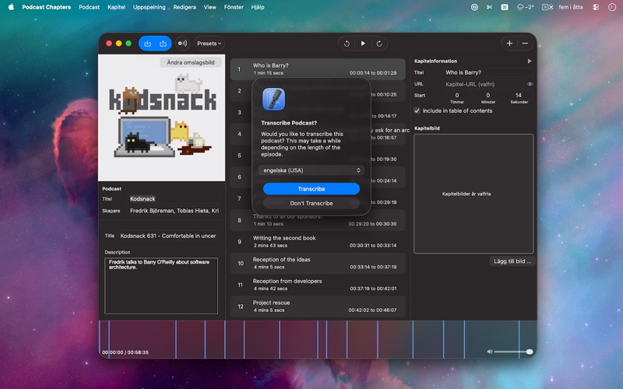Skip backward with the rewind icon
Image resolution: width=623 pixels, height=389 pixels.
347,44
